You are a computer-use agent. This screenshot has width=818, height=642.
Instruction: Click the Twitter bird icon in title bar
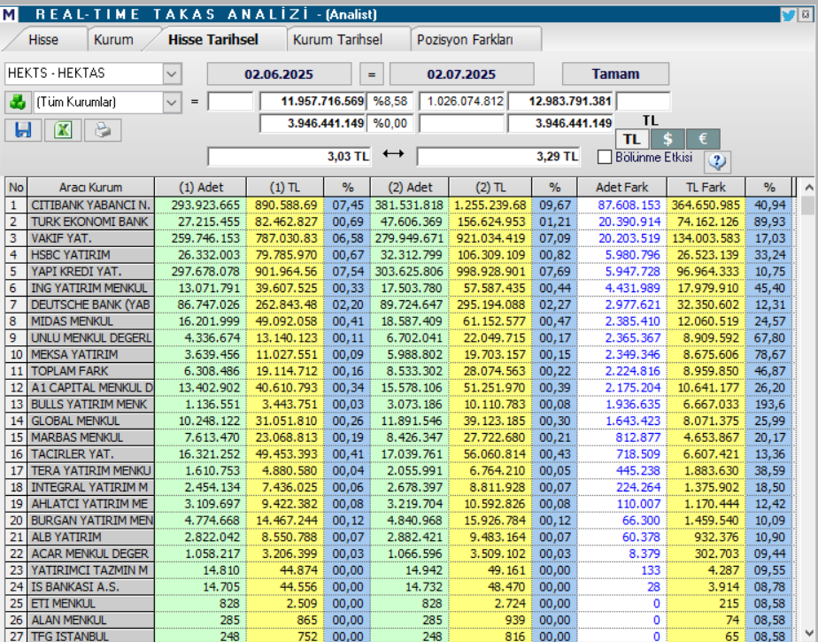(788, 15)
